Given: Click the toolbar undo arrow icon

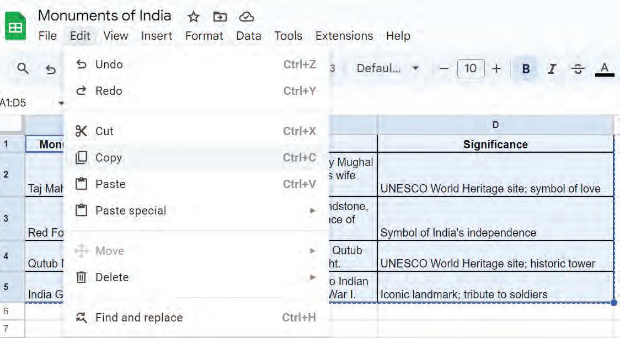Looking at the screenshot, I should 51,69.
